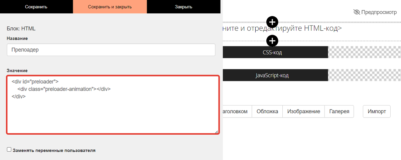
Task: Enable Заменять переменные пользователя checkbox
Action: coord(9,150)
